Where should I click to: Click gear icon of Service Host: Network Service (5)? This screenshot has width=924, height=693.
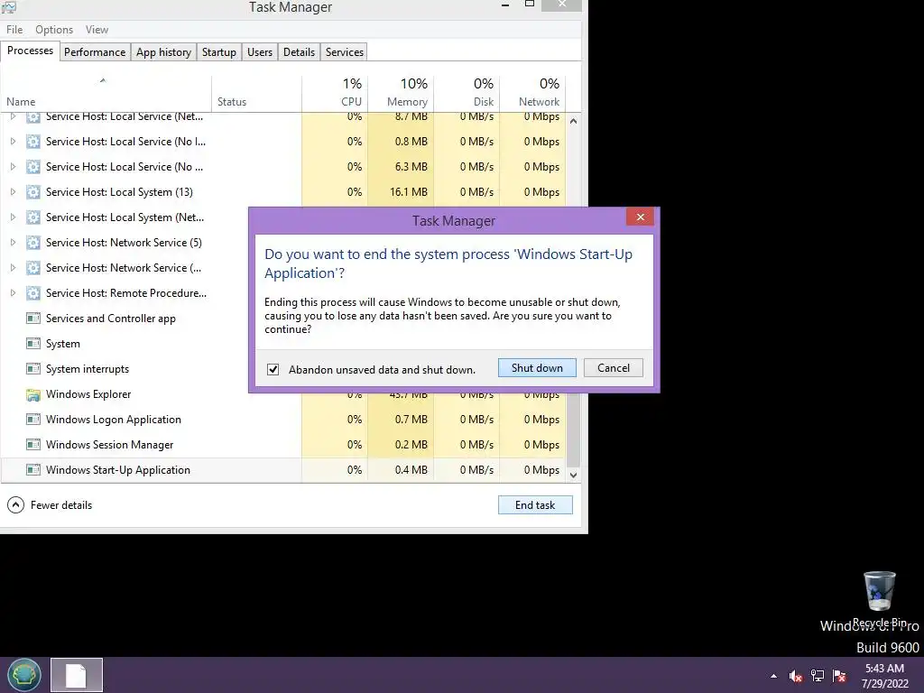click(x=33, y=242)
